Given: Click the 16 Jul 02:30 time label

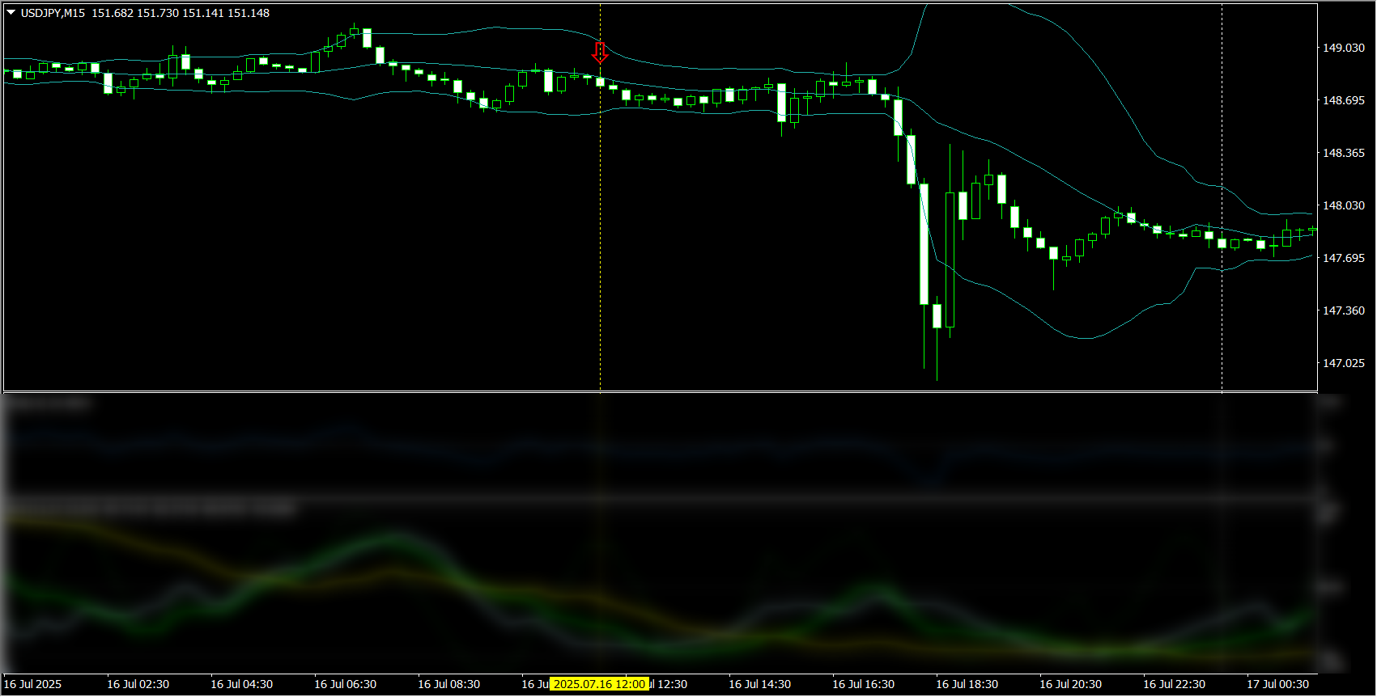Looking at the screenshot, I should 138,684.
